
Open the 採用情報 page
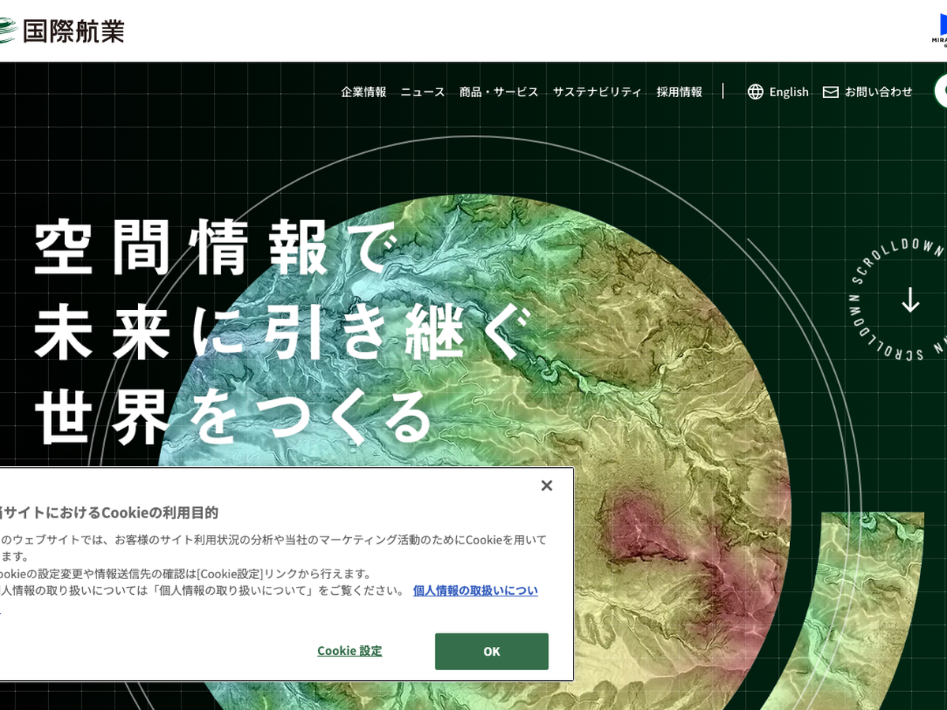point(679,92)
